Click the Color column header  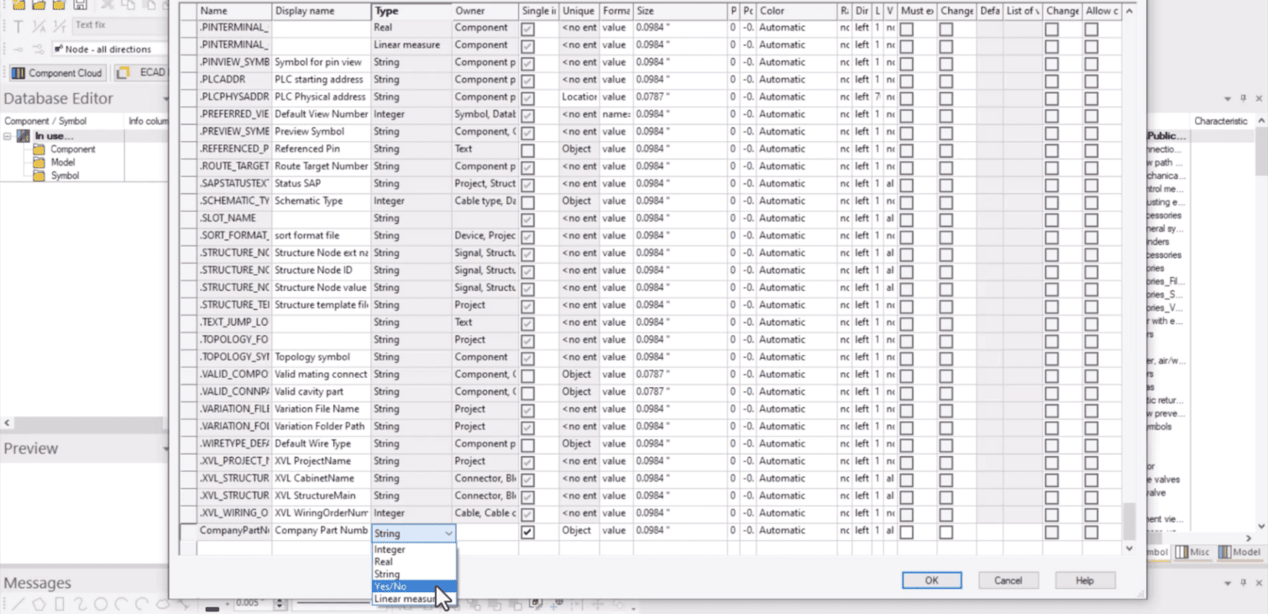coord(796,11)
